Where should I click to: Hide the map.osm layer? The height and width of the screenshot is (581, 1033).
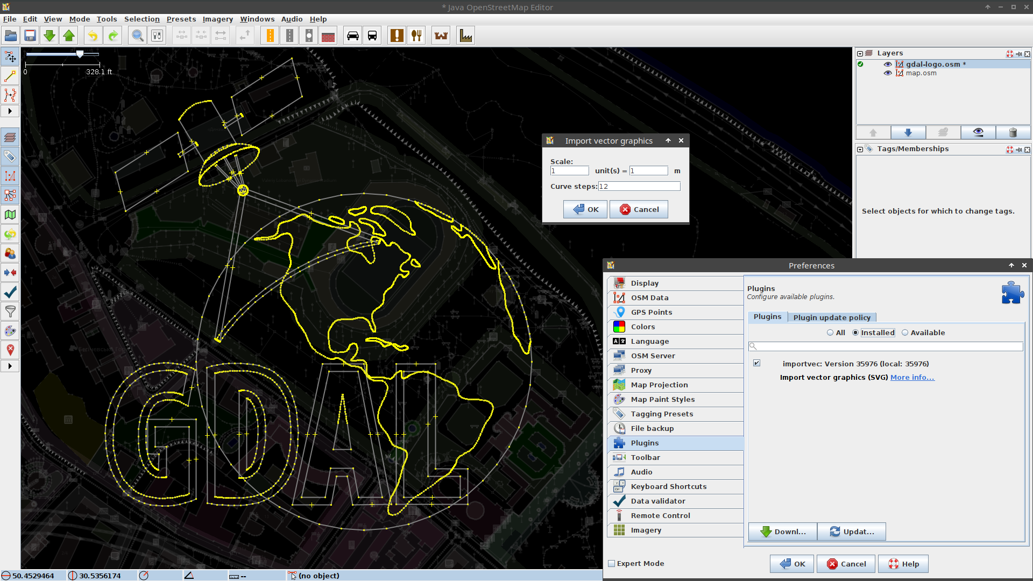(888, 73)
